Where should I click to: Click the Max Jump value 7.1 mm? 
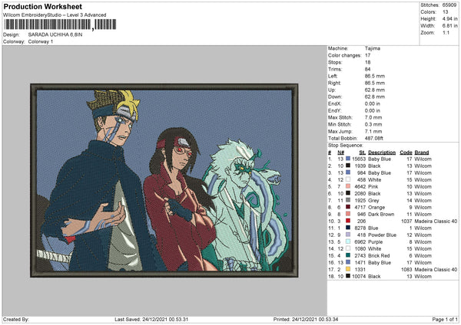pyautogui.click(x=373, y=131)
